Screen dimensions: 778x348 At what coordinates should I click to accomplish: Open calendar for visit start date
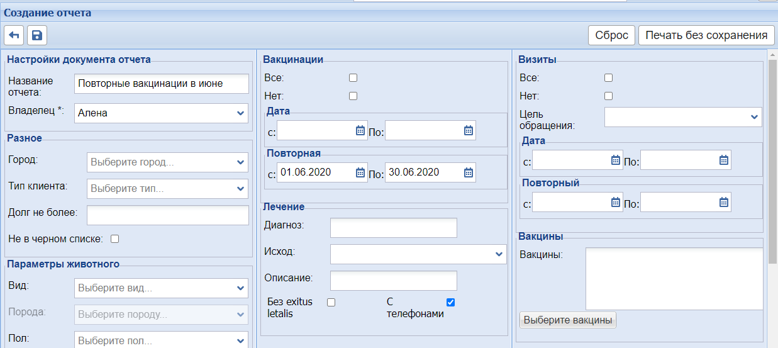pyautogui.click(x=616, y=160)
